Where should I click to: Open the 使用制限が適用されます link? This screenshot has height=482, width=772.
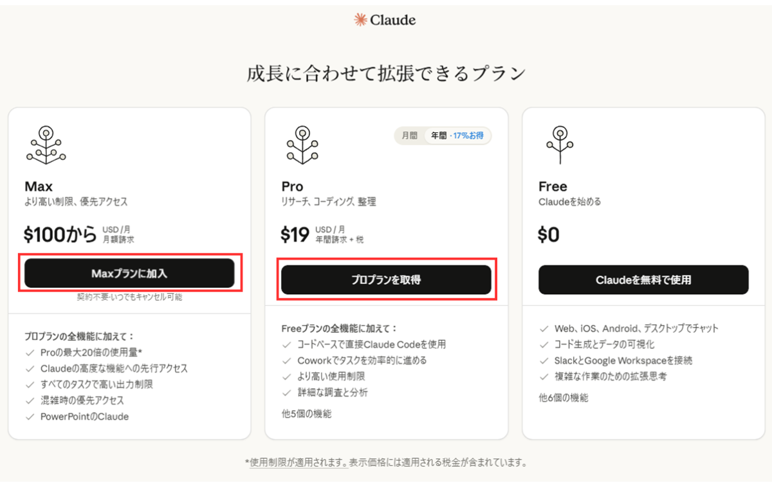click(x=298, y=462)
